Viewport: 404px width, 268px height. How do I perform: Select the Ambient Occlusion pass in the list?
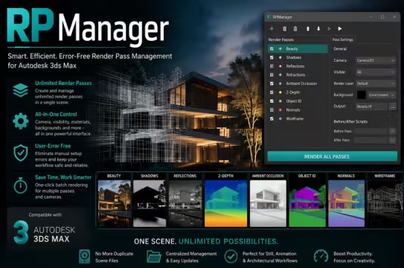(x=298, y=83)
